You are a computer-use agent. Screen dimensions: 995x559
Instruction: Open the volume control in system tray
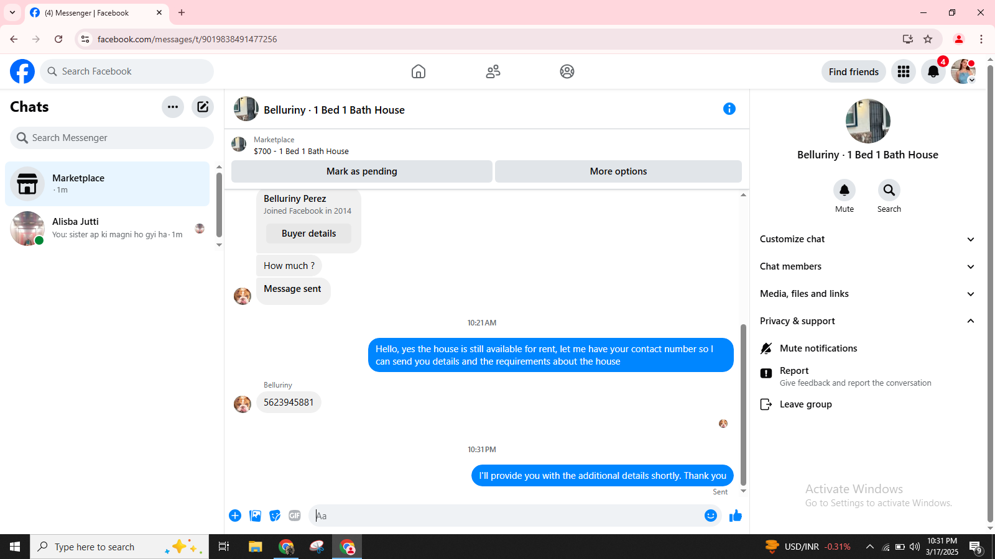click(x=914, y=547)
